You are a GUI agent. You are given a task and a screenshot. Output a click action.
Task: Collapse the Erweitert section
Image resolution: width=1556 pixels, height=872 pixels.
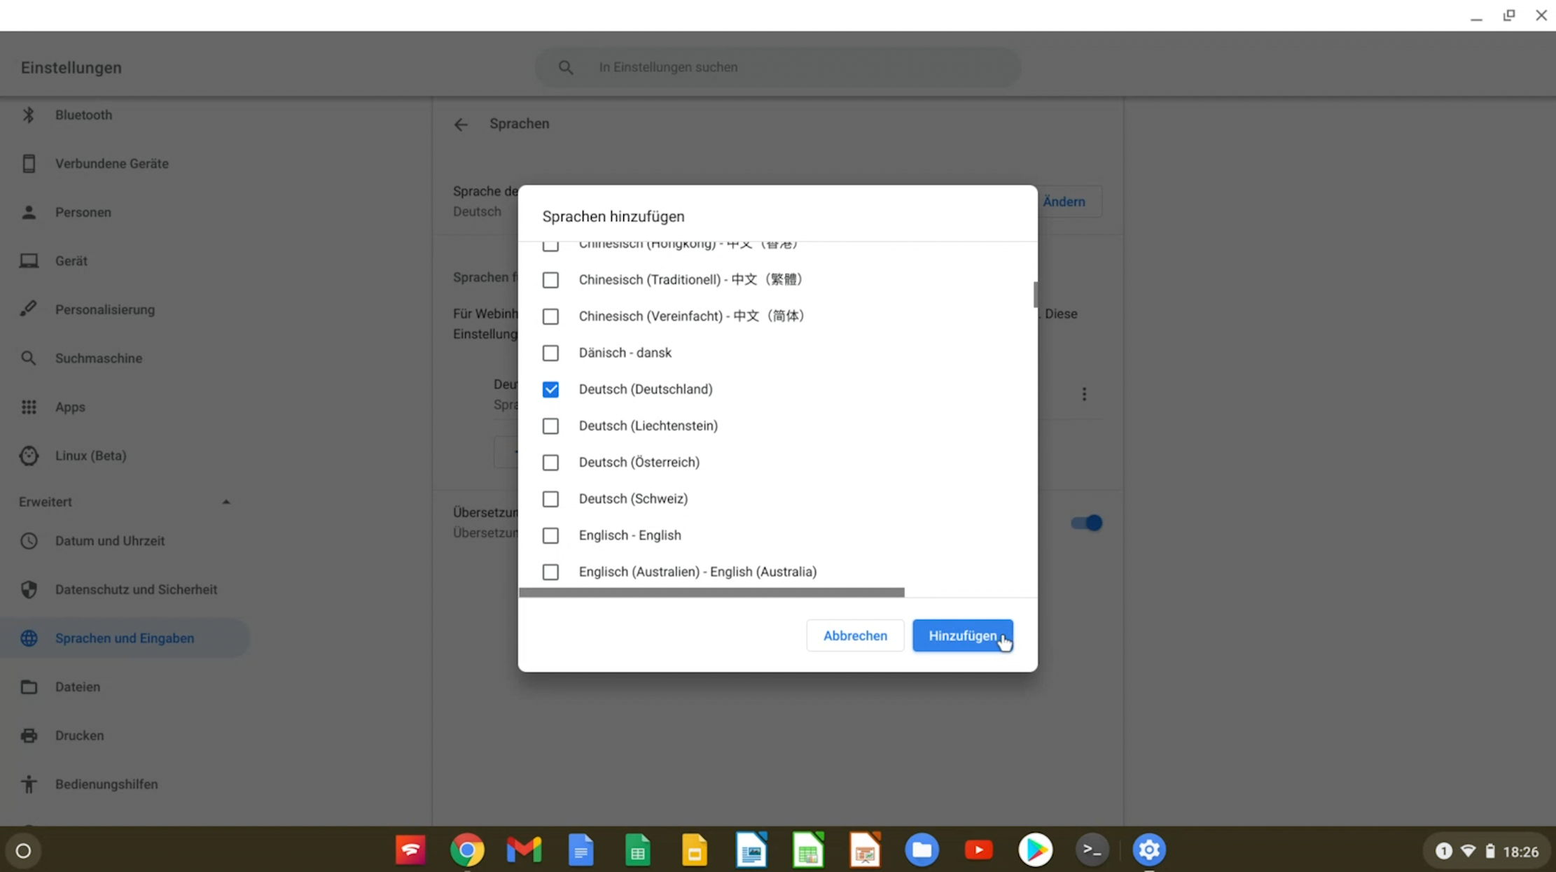click(x=225, y=502)
